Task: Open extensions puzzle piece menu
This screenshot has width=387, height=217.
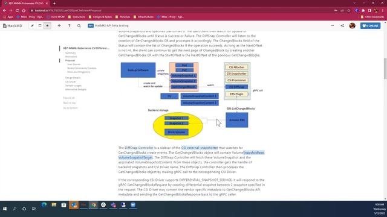Action: tap(363, 11)
